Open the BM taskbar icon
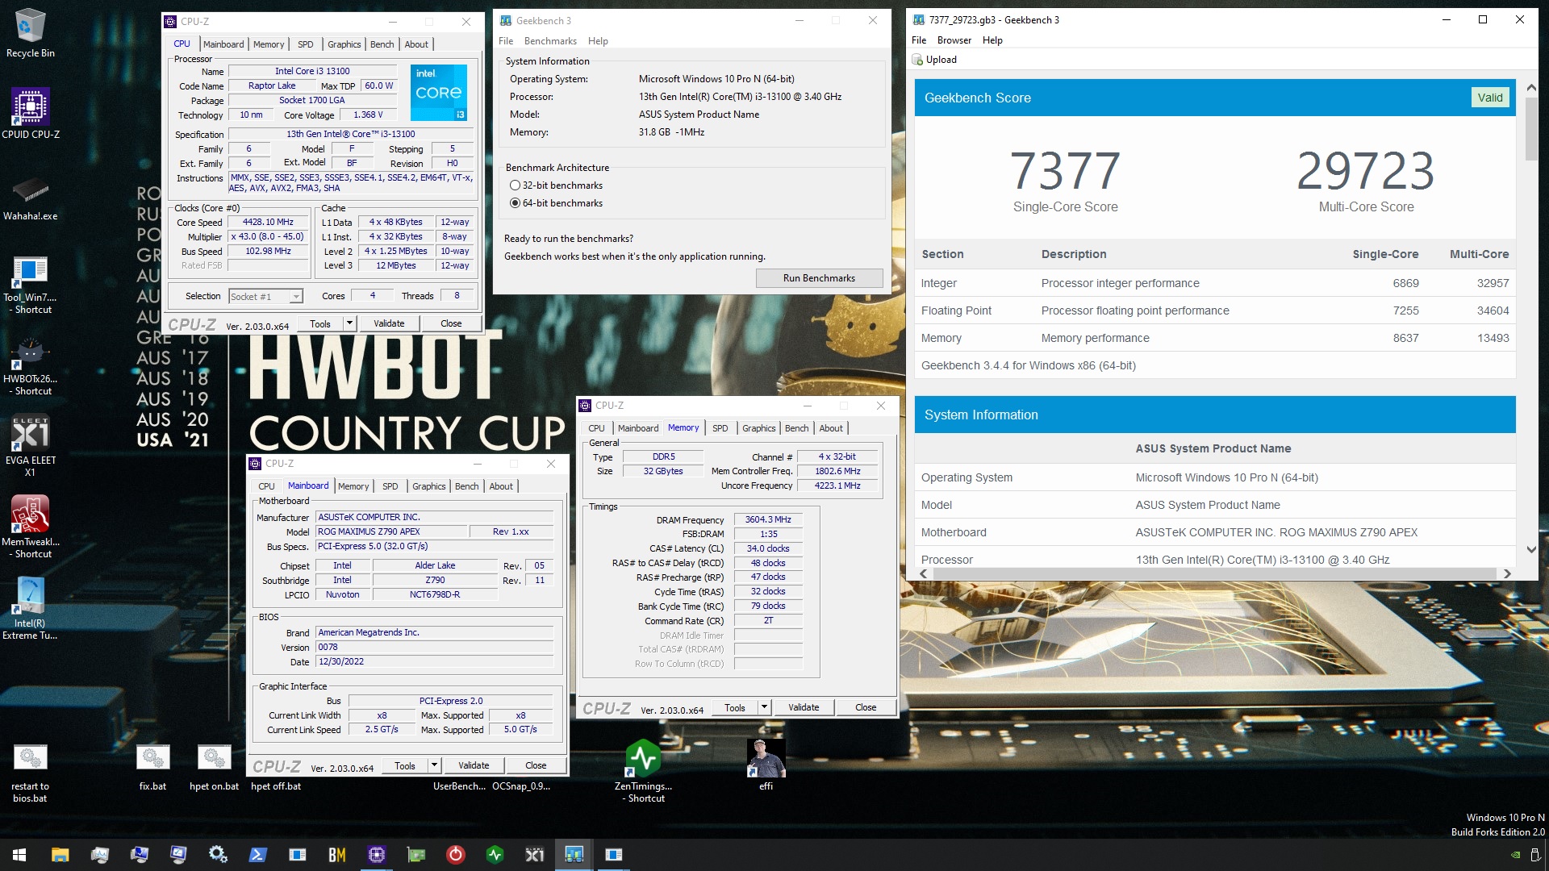 click(336, 855)
